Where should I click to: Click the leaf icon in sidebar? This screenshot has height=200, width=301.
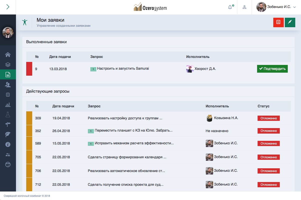coord(8,134)
